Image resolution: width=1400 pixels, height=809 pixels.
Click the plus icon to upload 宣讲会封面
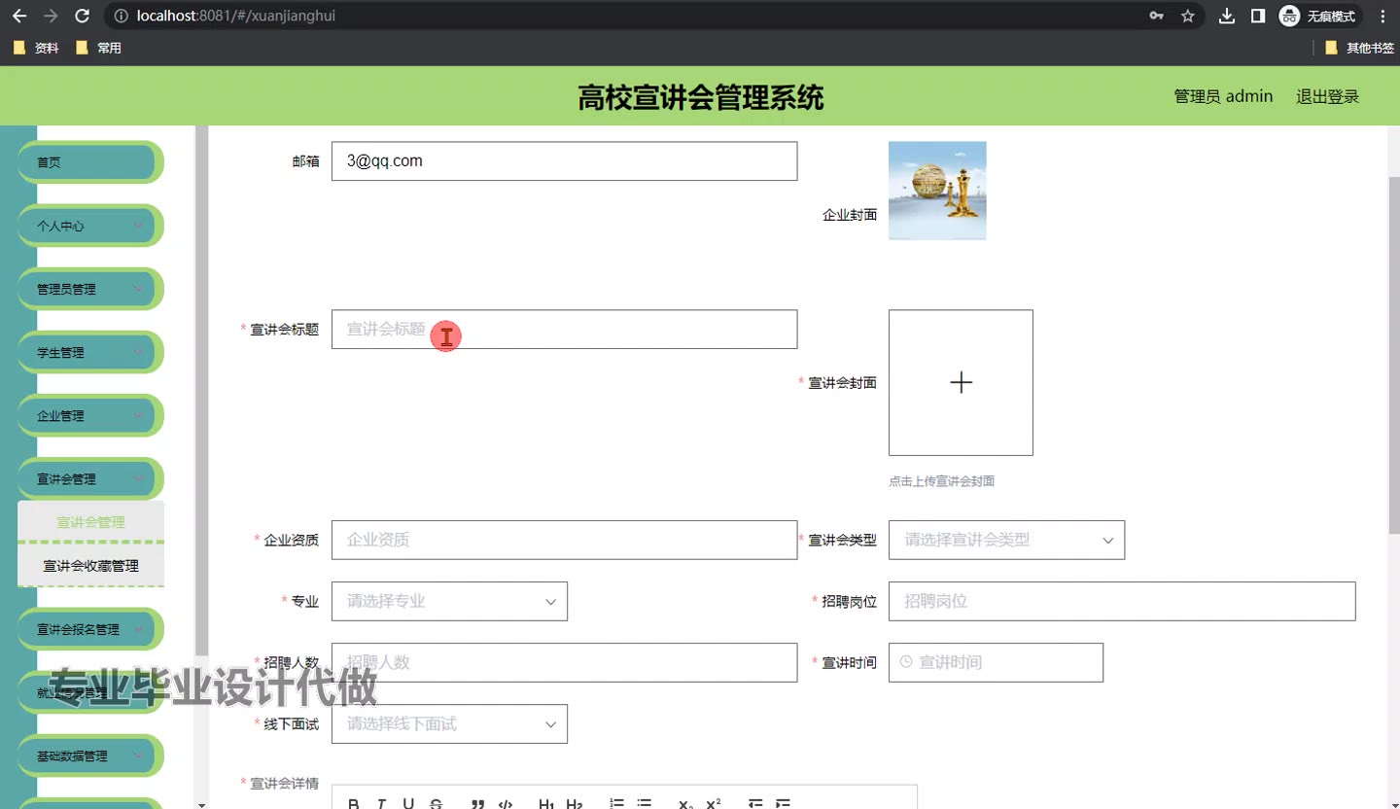(x=961, y=382)
